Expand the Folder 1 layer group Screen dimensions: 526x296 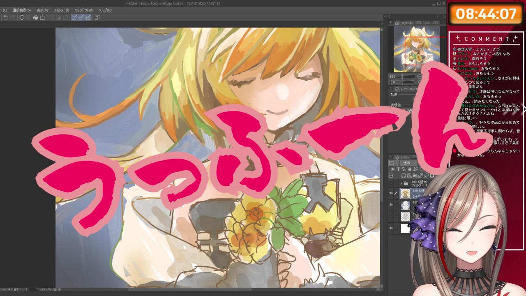[x=401, y=183]
